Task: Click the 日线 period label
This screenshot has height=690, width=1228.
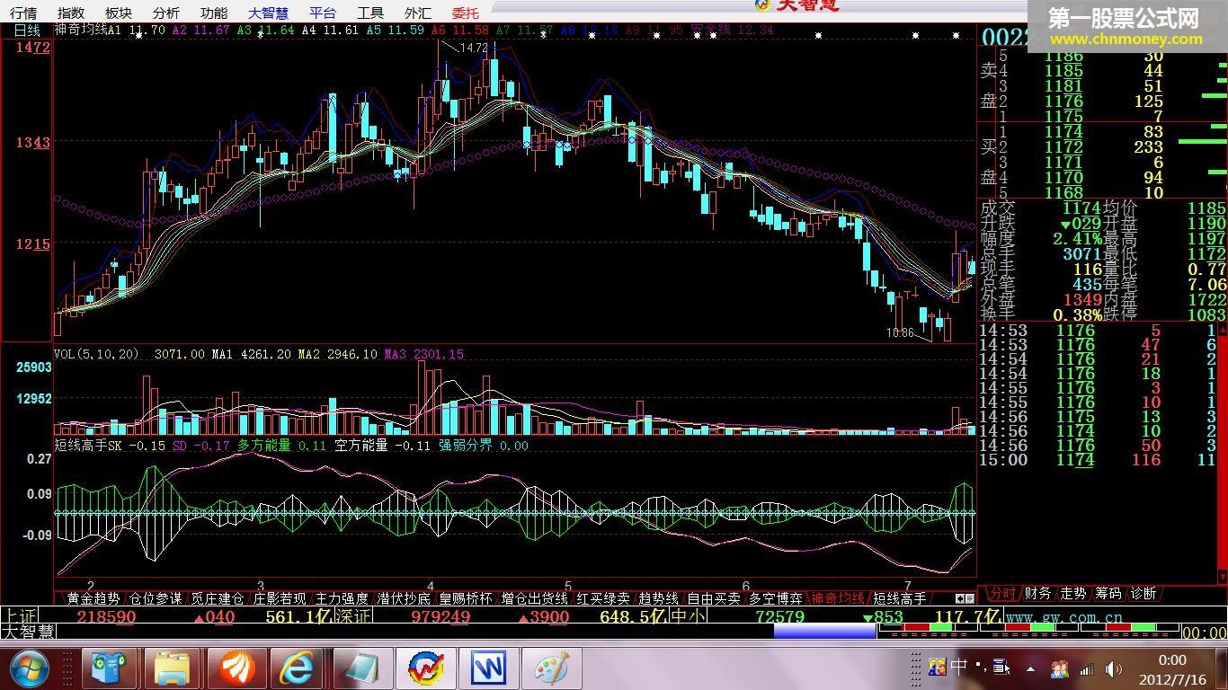Action: (x=27, y=30)
